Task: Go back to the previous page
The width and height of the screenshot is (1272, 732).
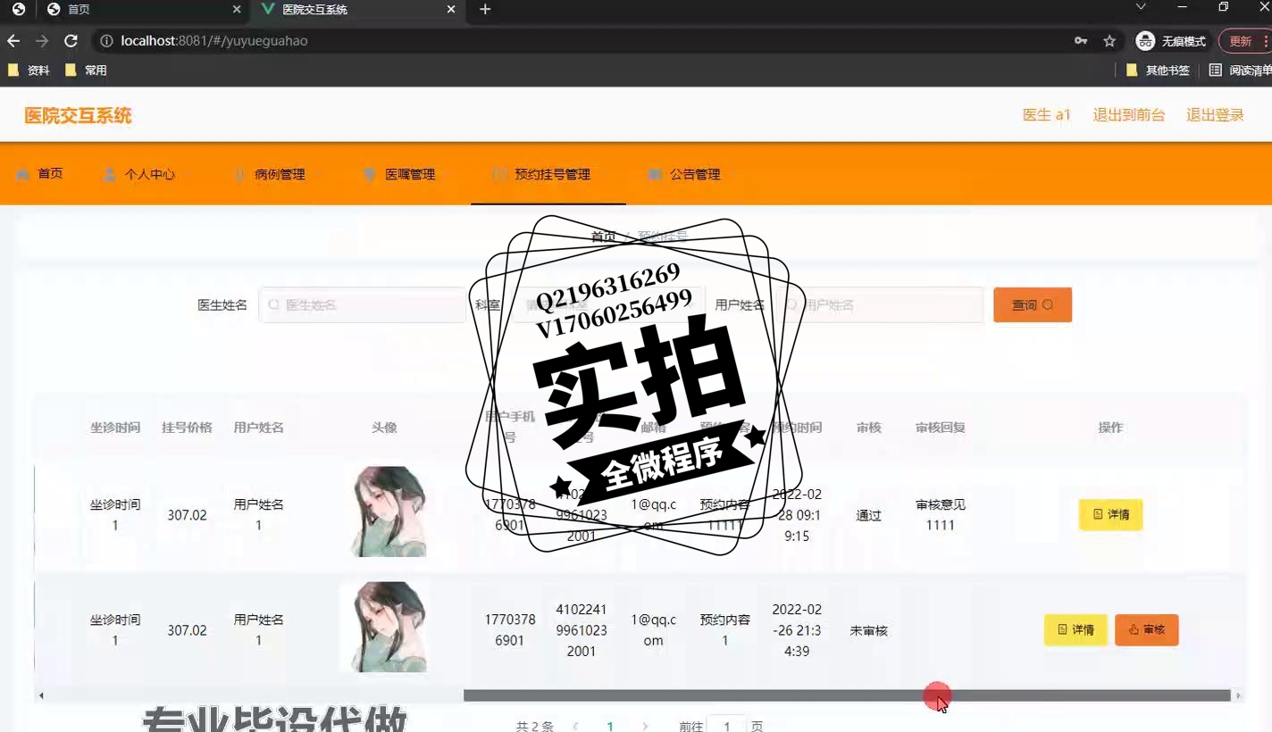Action: [x=13, y=41]
